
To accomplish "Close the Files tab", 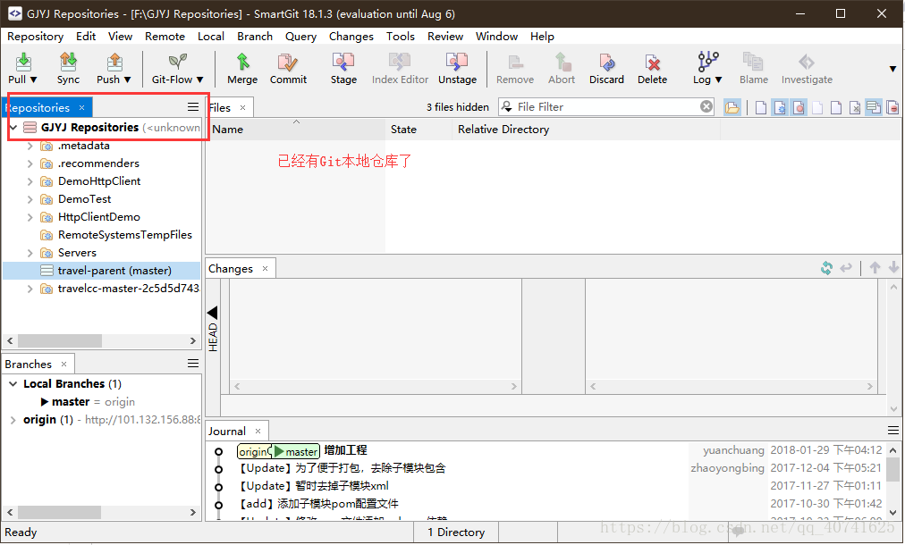I will click(242, 108).
